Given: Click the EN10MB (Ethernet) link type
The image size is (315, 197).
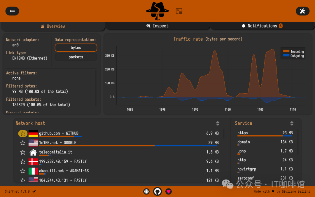Looking at the screenshot, I should pyautogui.click(x=30, y=58).
